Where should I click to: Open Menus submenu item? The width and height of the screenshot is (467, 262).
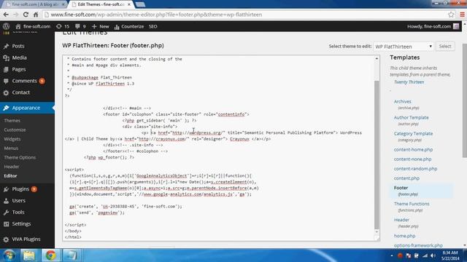[x=11, y=148]
